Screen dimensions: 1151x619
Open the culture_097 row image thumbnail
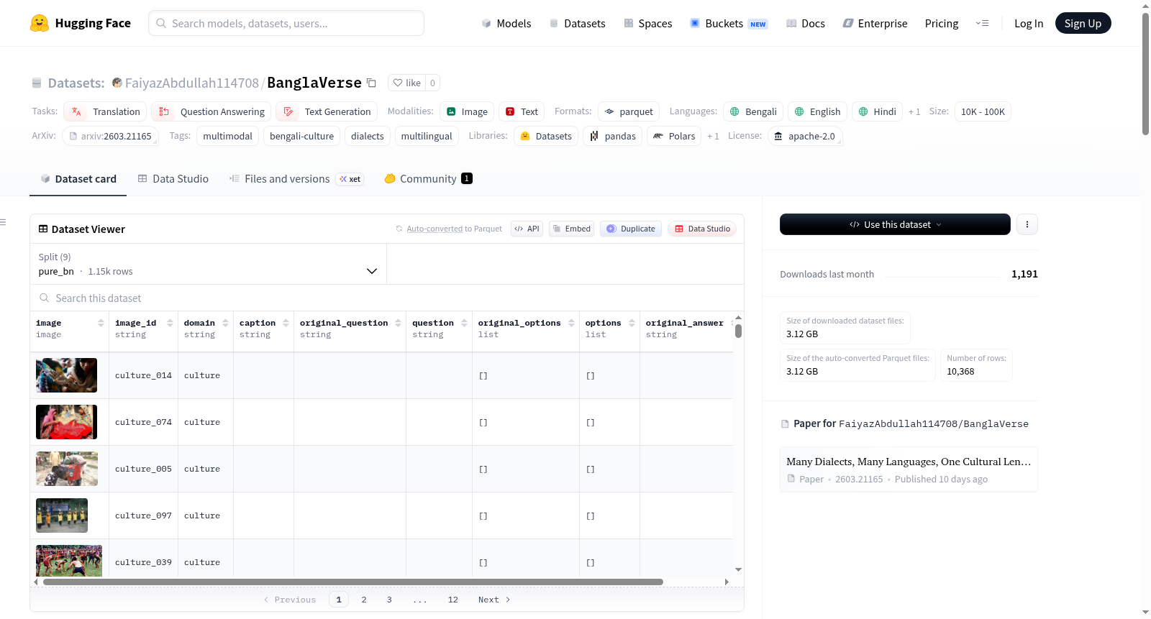pos(62,515)
